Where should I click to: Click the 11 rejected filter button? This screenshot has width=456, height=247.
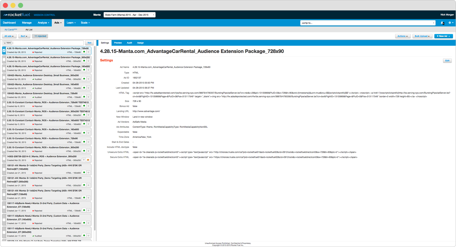click(x=40, y=36)
